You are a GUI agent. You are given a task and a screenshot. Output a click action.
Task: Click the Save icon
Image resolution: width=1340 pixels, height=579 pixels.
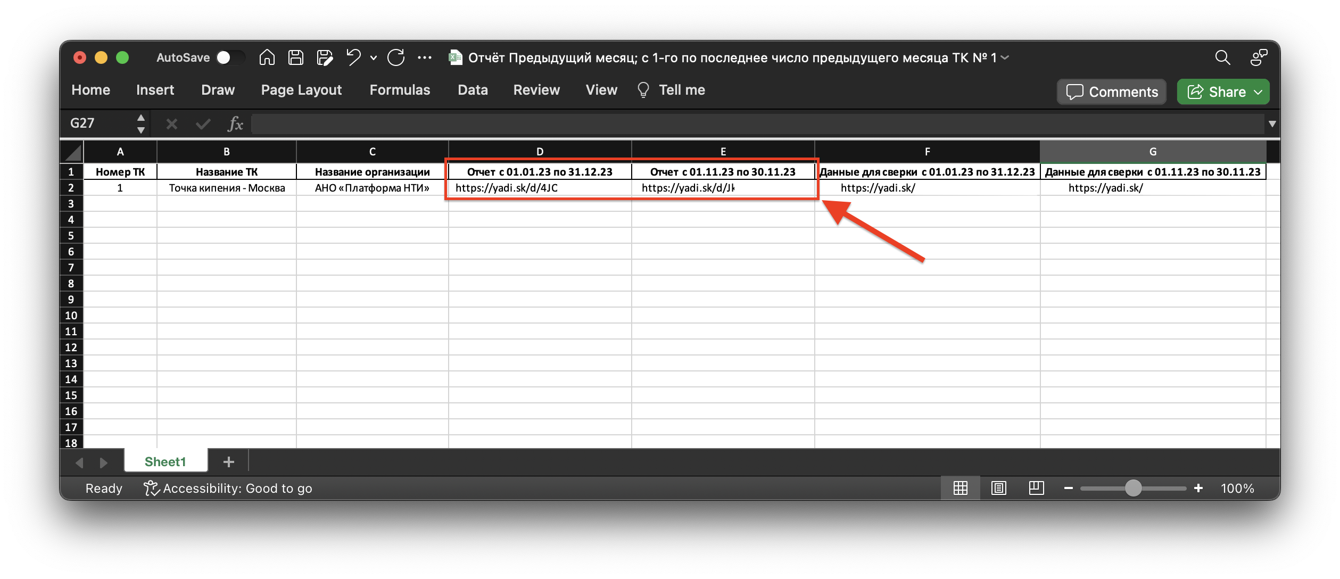pos(296,57)
